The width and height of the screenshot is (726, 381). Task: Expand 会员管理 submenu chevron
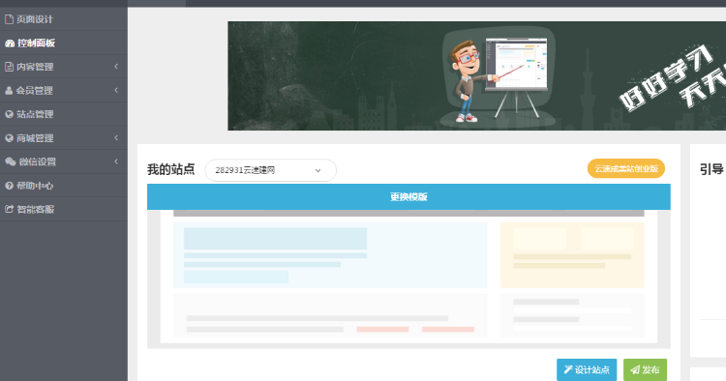(x=116, y=90)
